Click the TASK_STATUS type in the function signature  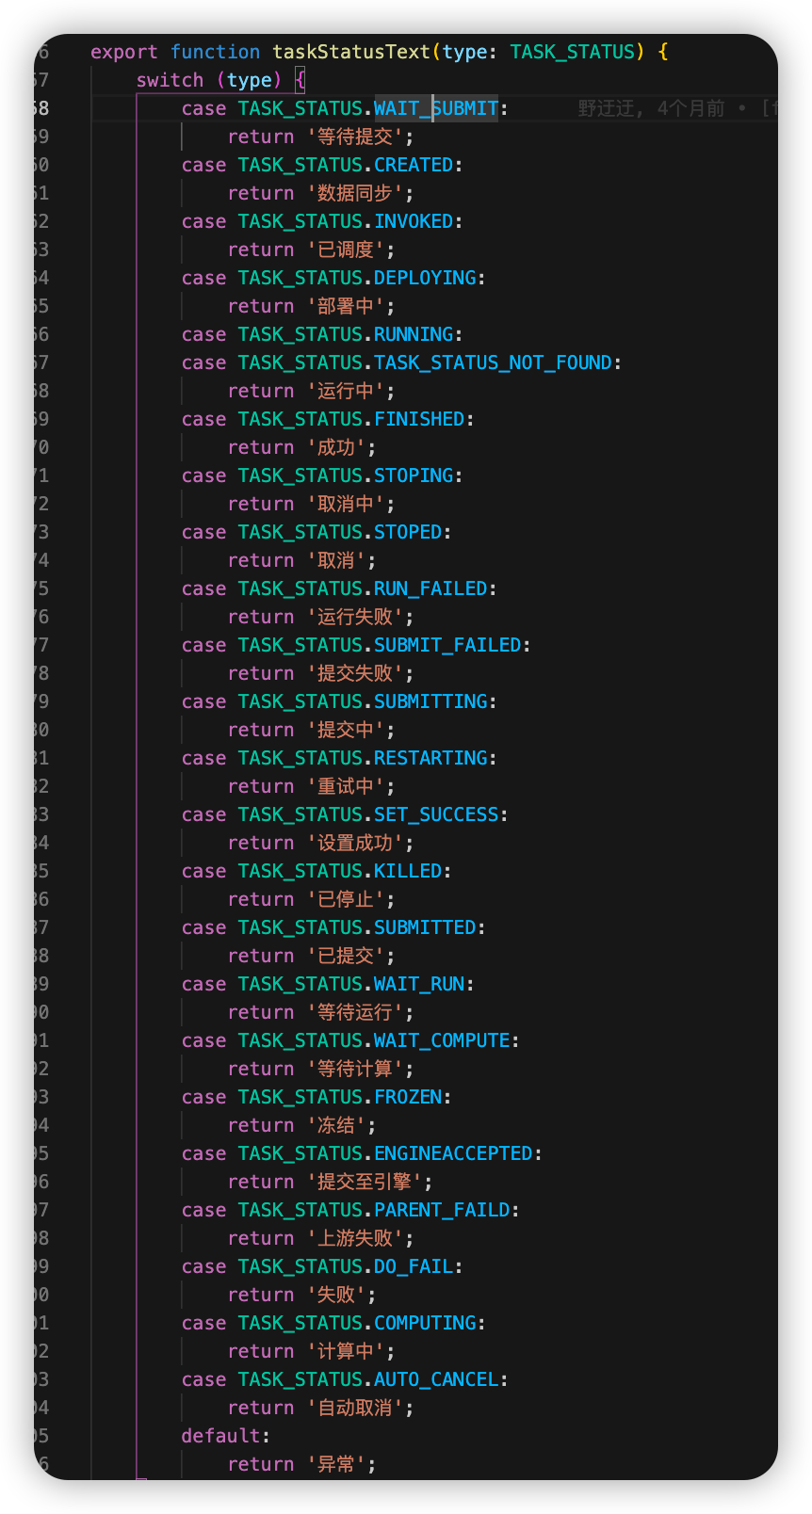tap(573, 52)
